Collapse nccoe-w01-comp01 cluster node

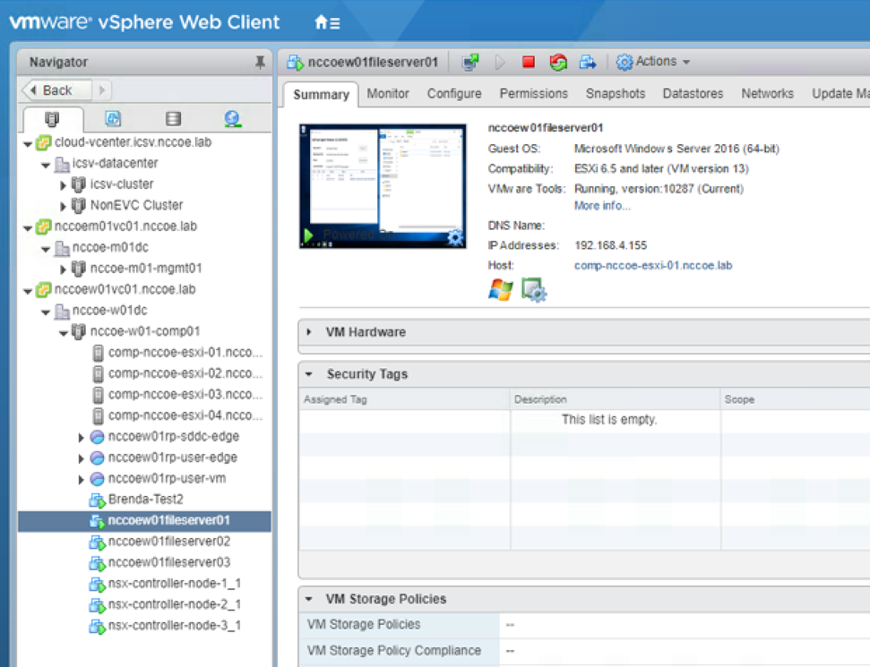[64, 333]
